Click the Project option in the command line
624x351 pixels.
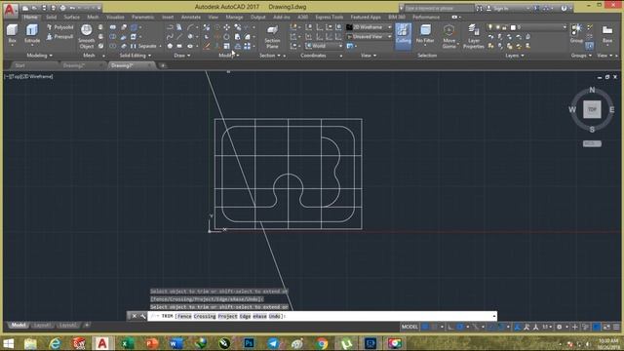[227, 316]
